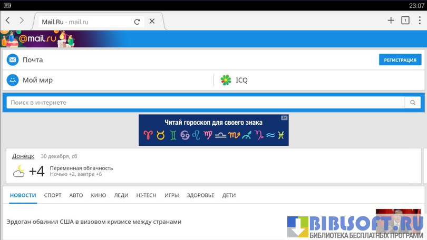
Task: Open the Игры tab
Action: (x=171, y=195)
